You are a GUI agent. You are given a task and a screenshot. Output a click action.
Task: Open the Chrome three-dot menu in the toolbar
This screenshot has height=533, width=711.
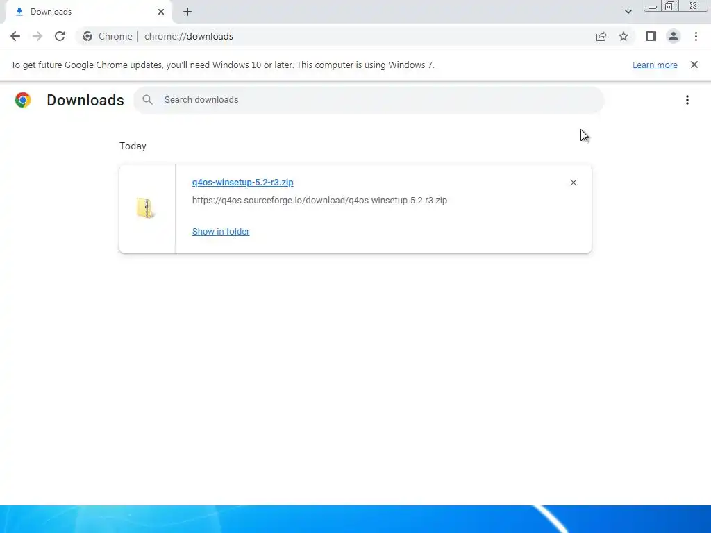pos(696,36)
